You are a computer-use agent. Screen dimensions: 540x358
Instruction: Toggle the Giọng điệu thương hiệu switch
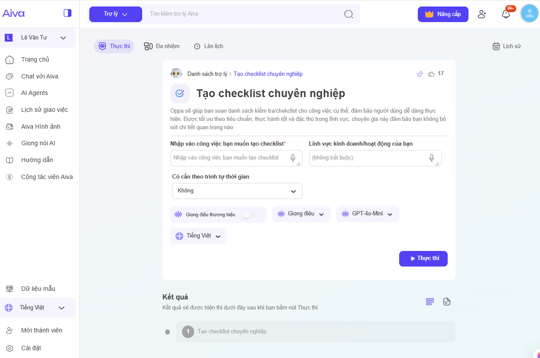[x=250, y=215]
